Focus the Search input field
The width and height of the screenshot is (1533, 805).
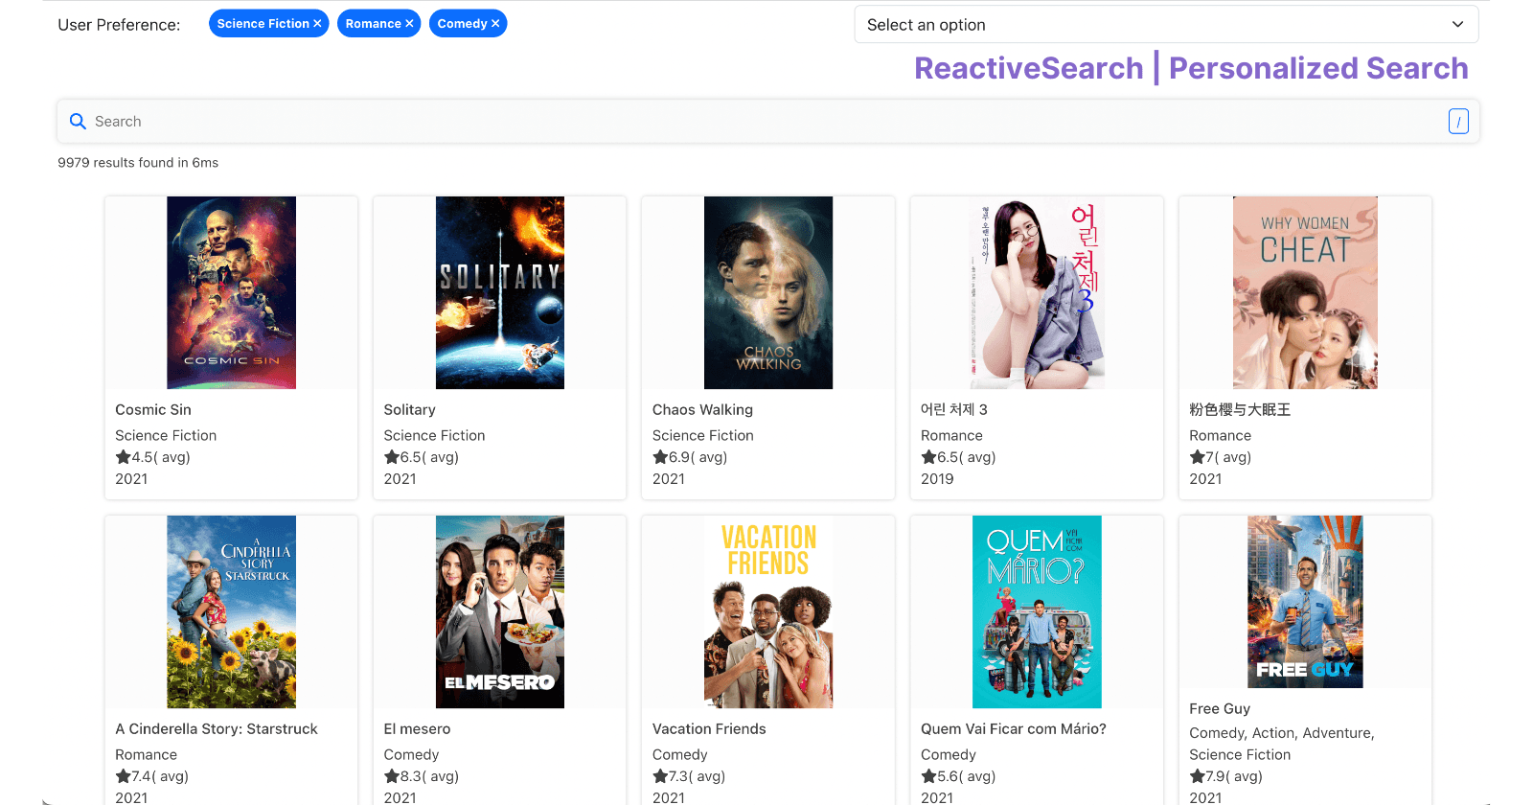tap(767, 122)
